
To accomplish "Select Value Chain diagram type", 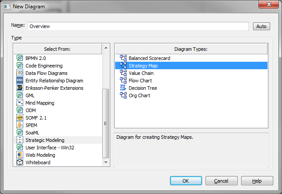I will (x=141, y=73).
